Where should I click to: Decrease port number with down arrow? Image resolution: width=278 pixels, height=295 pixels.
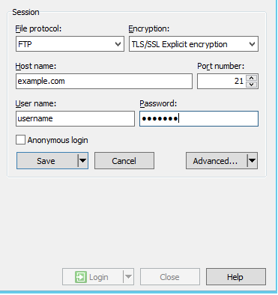(252, 85)
